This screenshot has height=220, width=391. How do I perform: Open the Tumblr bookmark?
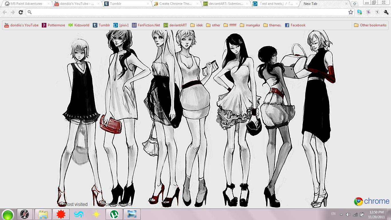(101, 25)
